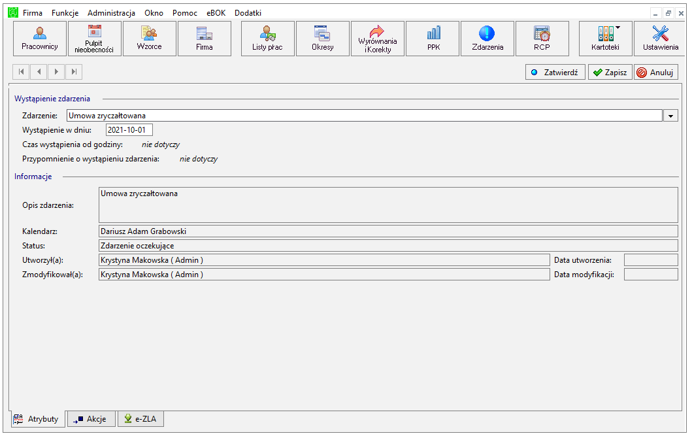Open the Pracownicy toolbar icon

click(x=40, y=39)
